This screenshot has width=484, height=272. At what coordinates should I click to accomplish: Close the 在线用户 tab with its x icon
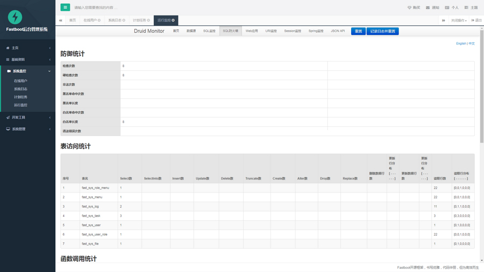coord(99,20)
